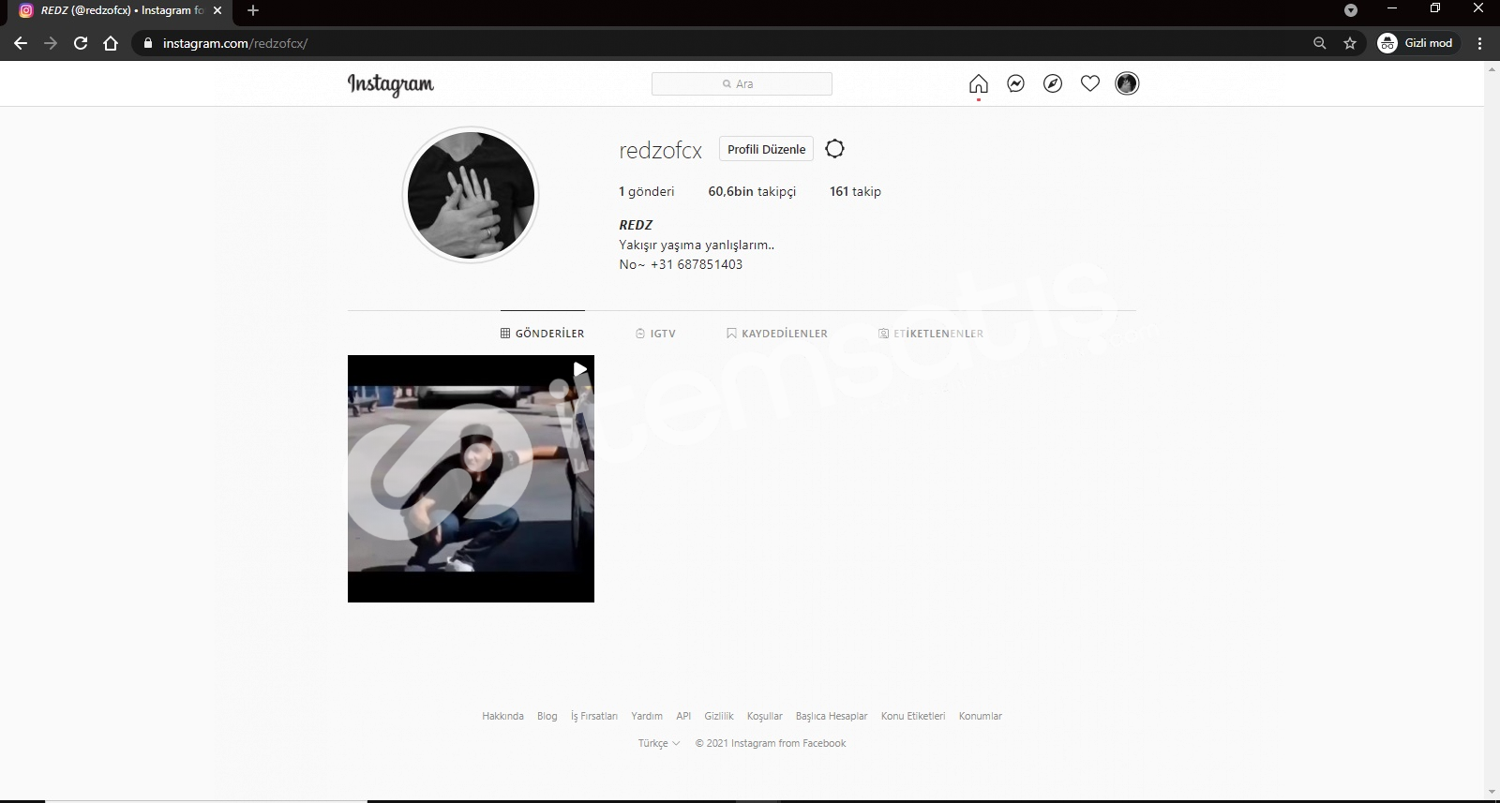Open a new browser tab
This screenshot has height=803, width=1500.
(x=252, y=10)
